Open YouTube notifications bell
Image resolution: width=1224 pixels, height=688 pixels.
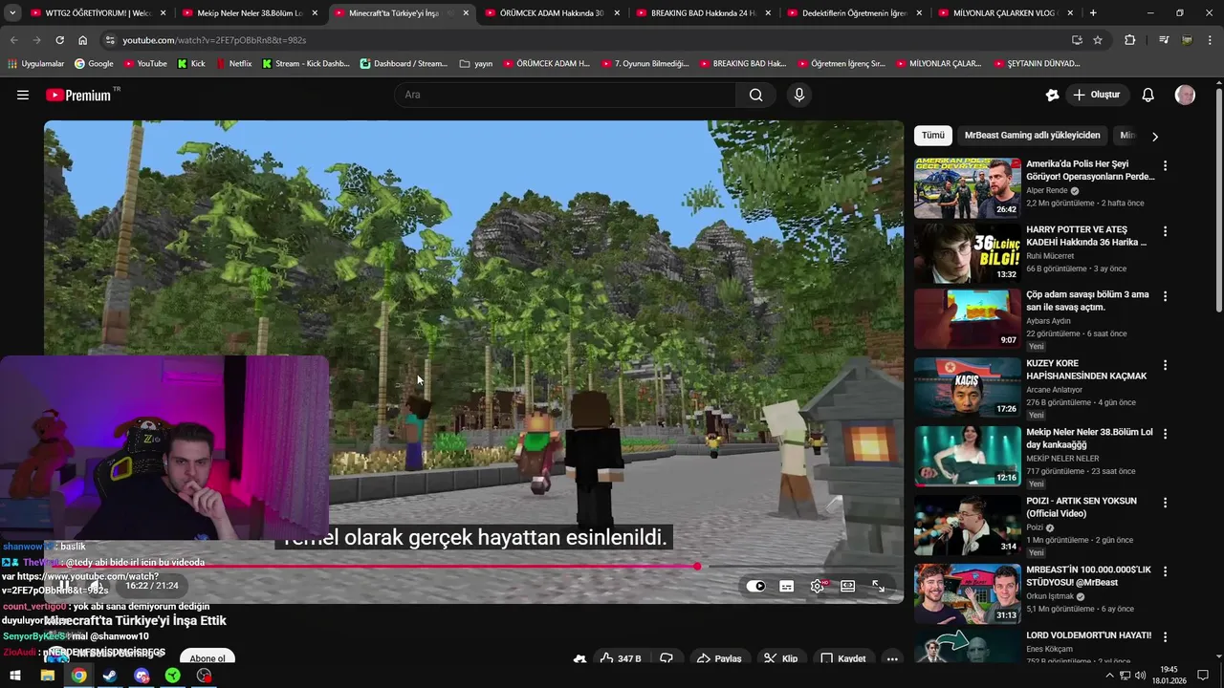click(x=1148, y=95)
